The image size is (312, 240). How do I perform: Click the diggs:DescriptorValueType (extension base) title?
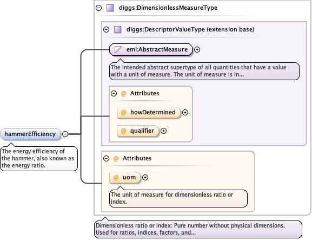(190, 29)
